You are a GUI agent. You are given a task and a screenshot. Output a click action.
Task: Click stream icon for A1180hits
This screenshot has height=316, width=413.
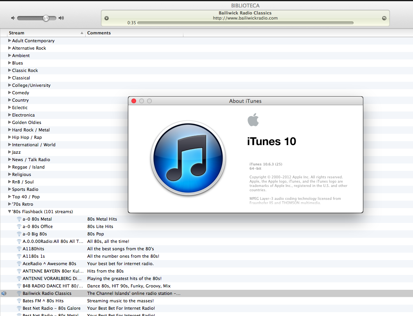tap(19, 249)
